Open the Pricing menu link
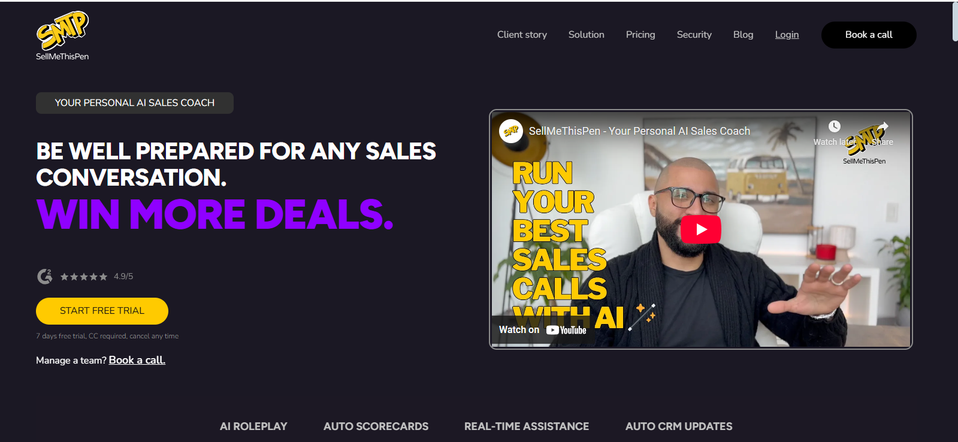958x442 pixels. click(x=640, y=35)
